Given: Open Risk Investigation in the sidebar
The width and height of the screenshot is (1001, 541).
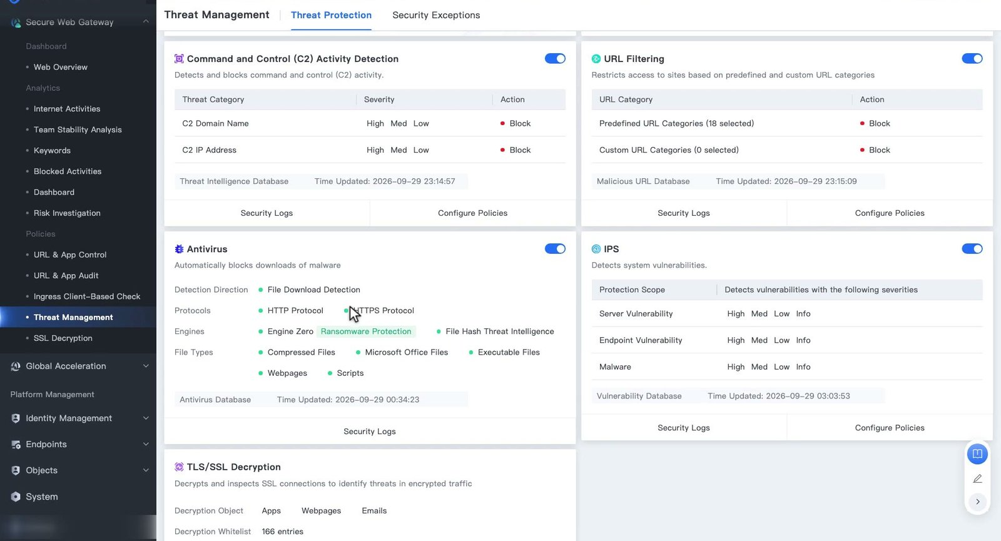Looking at the screenshot, I should 67,213.
